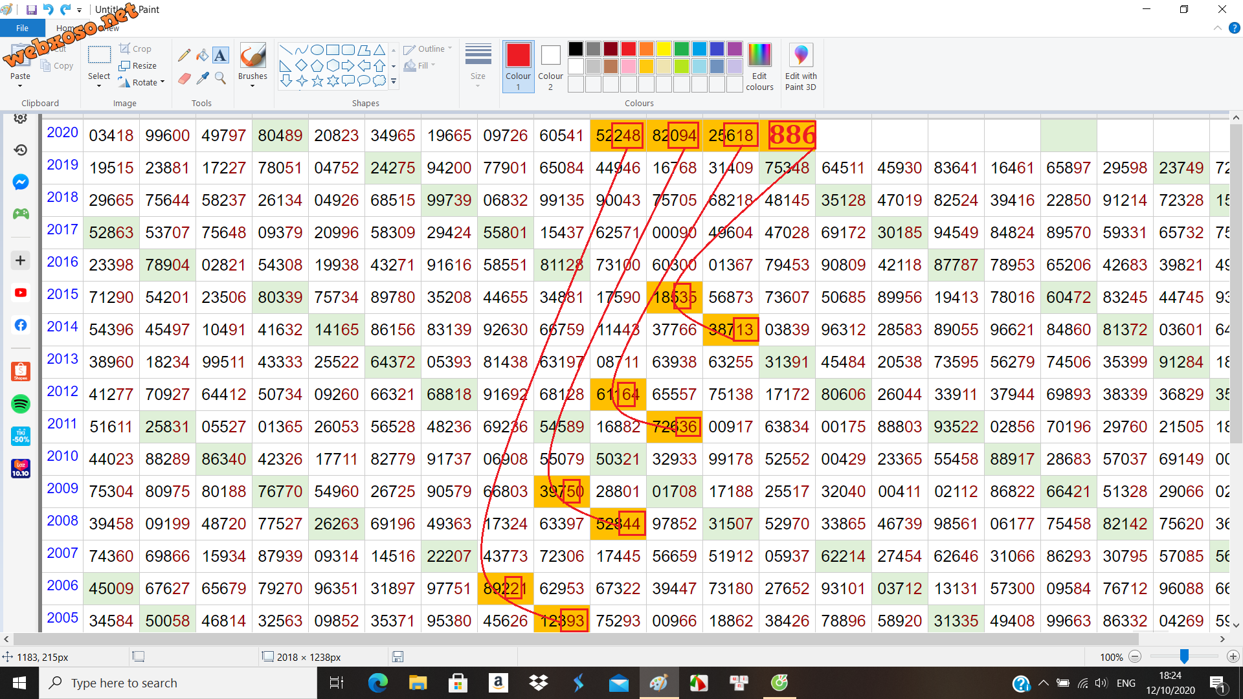Open the volume control in tray
1243x699 pixels.
point(1101,683)
